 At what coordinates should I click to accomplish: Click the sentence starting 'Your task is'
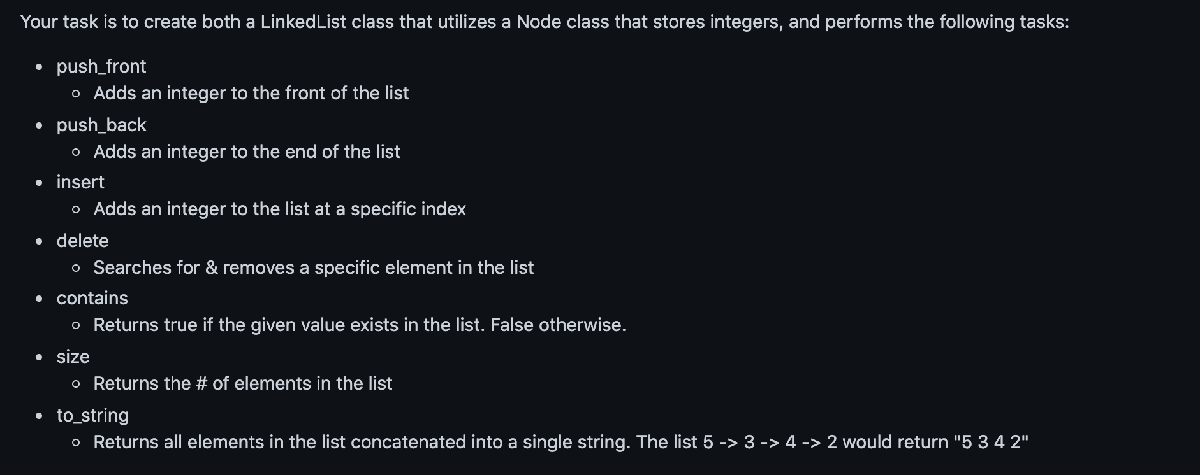(545, 22)
